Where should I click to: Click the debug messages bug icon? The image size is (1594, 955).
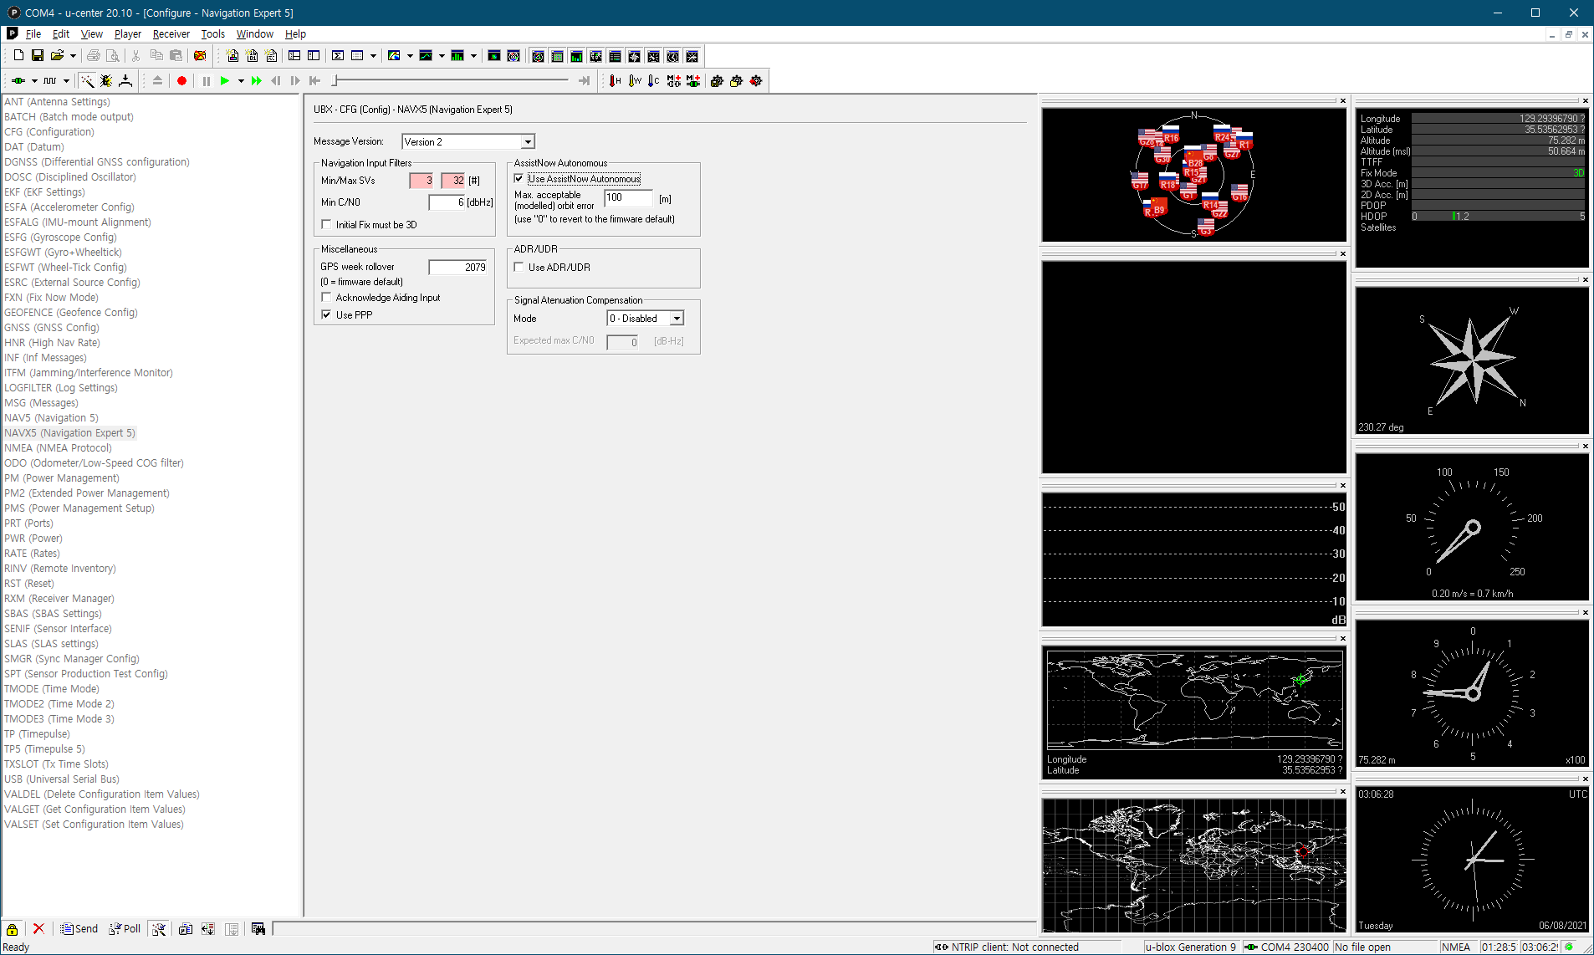pos(106,81)
